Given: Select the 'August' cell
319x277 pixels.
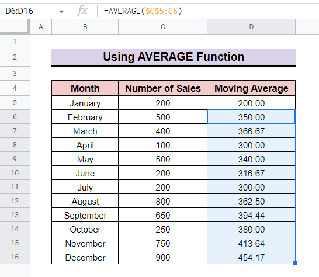Looking at the screenshot, I should click(x=85, y=201).
